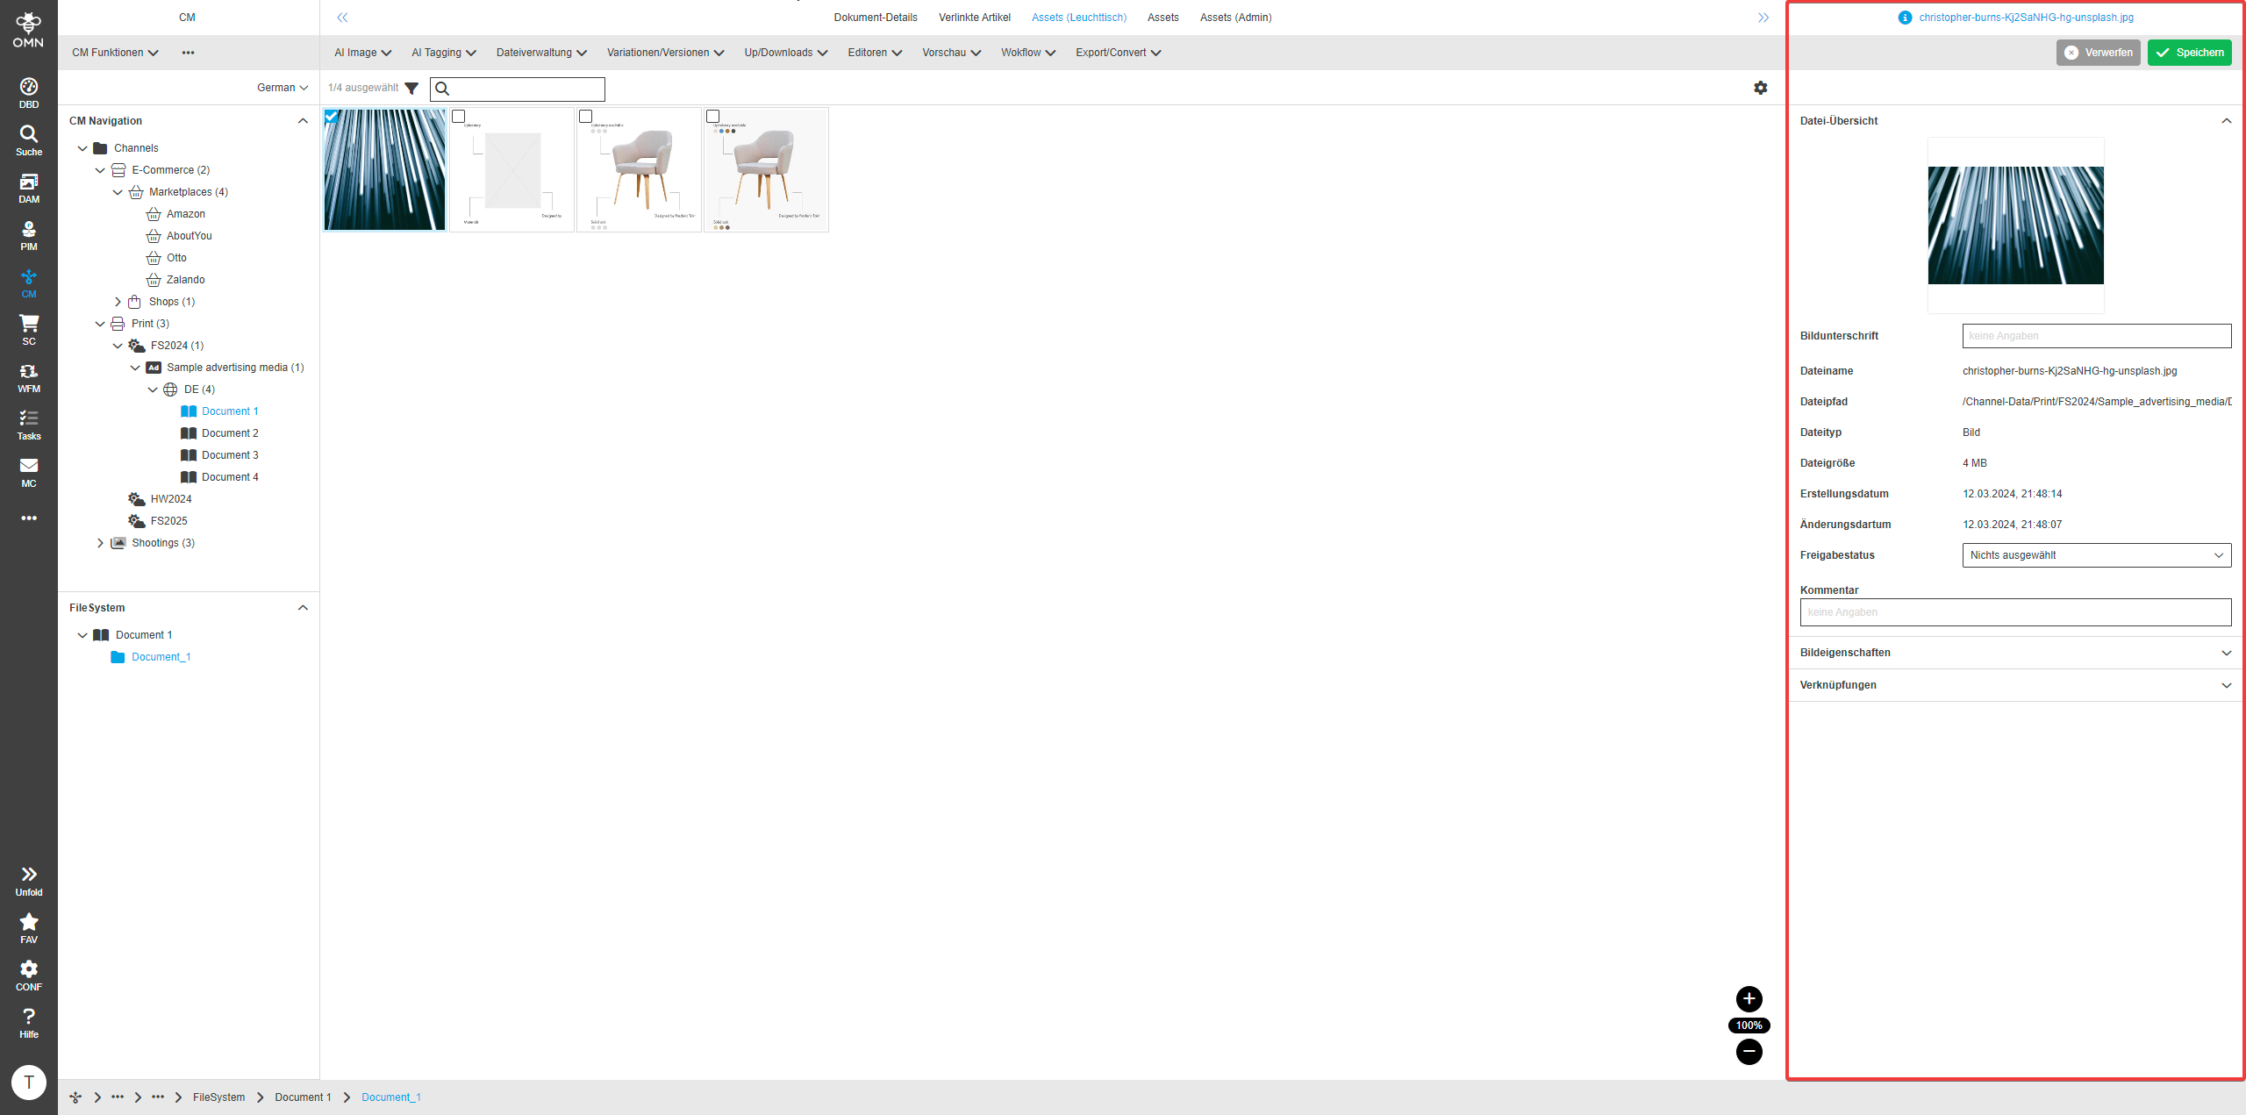Check the second thumbnail's checkbox
Viewport: 2246px width, 1115px height.
(x=459, y=116)
